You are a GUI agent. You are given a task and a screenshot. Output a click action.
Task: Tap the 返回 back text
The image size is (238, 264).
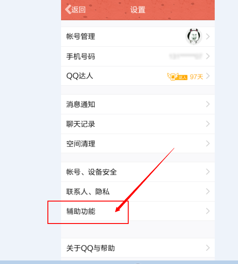(79, 10)
